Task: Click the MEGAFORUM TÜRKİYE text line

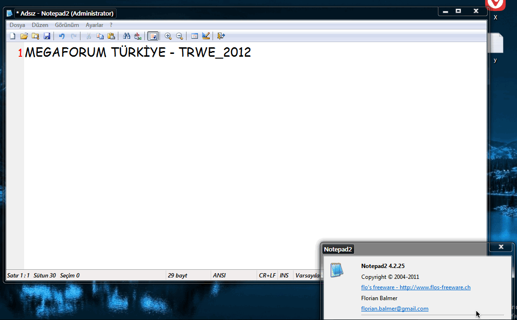Action: (138, 52)
